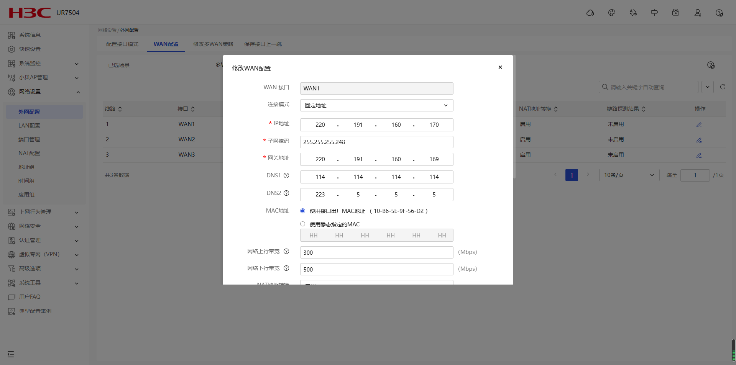Click the refresh icon next to search
The height and width of the screenshot is (365, 736).
pos(723,87)
